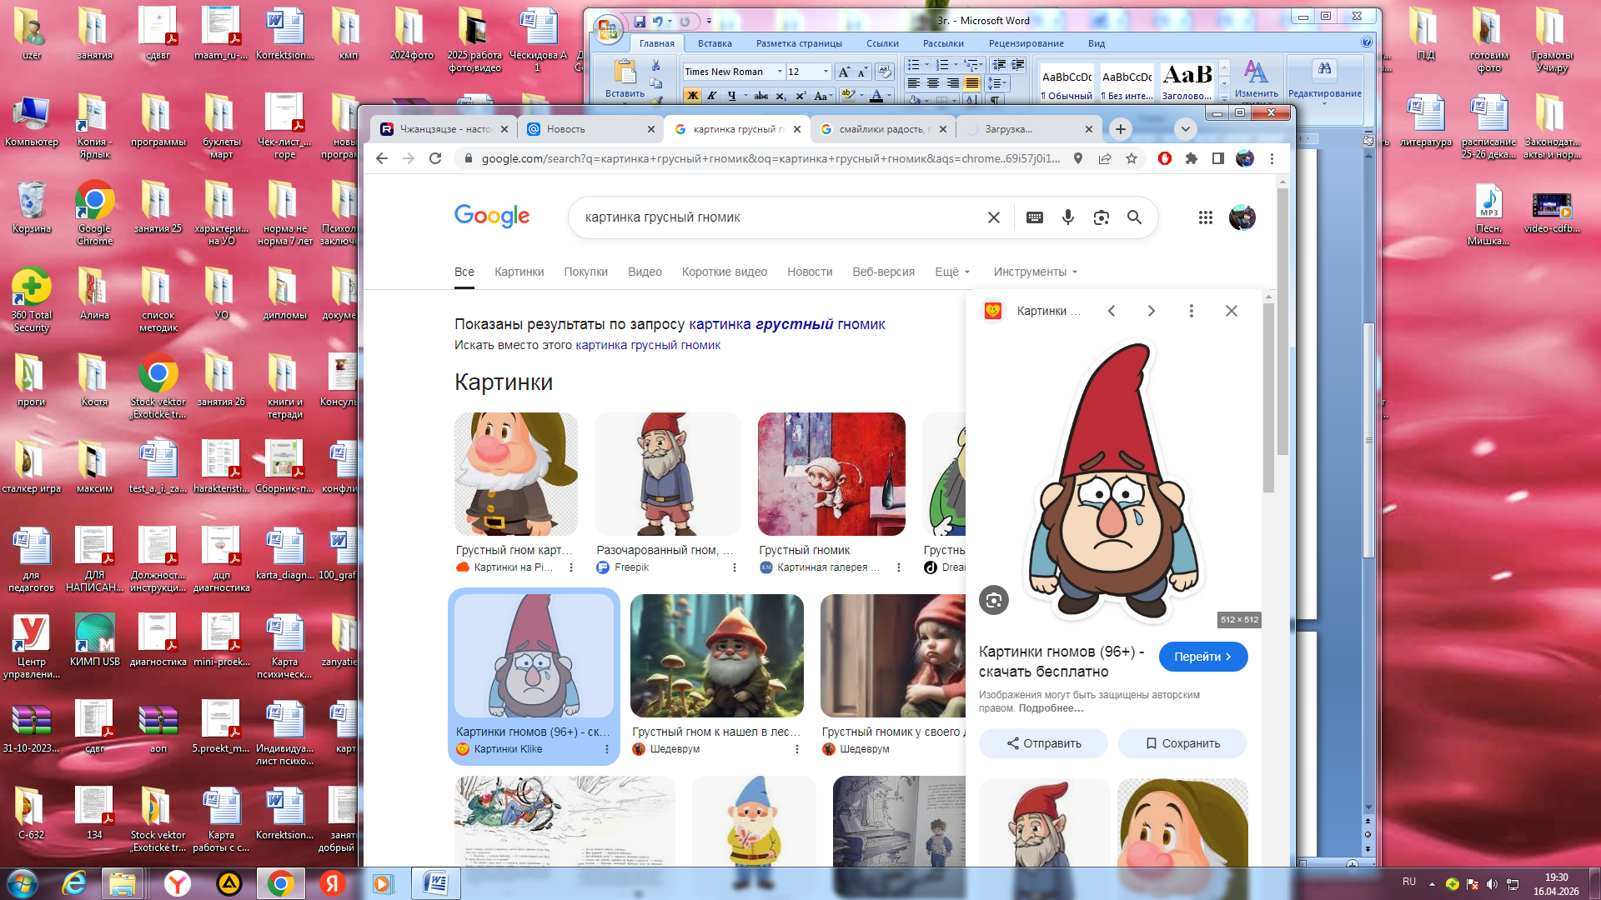Click the voice search microphone icon

pos(1067,217)
